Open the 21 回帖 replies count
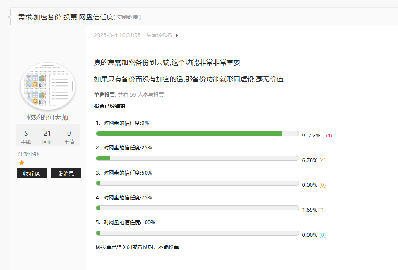The image size is (398, 270). [47, 137]
